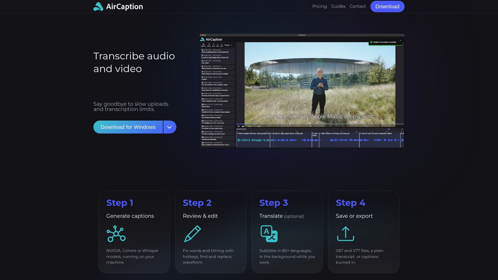Click the Search magnifier icon in app preview
The height and width of the screenshot is (280, 498).
pyautogui.click(x=213, y=45)
